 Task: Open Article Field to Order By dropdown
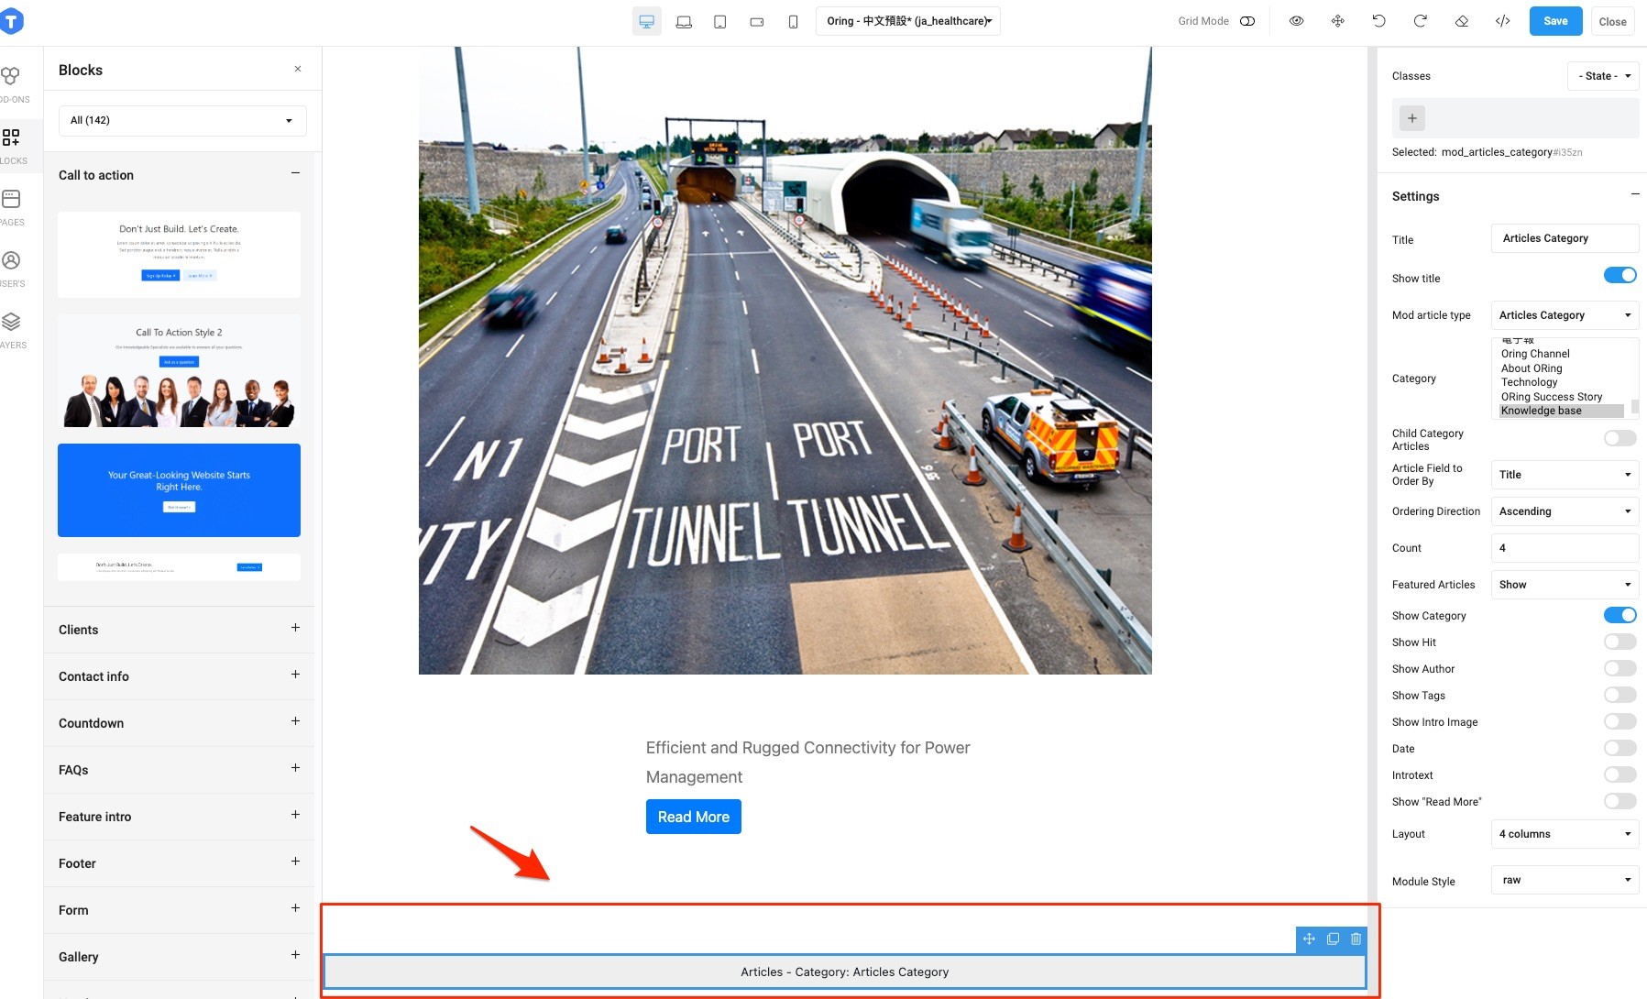click(1565, 475)
